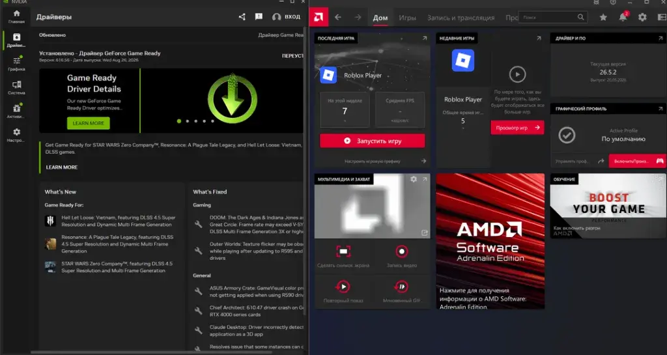
Task: Click the По умолчанию profile checkmark
Action: (567, 135)
